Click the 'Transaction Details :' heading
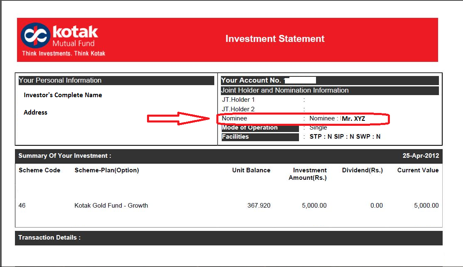 coord(49,238)
